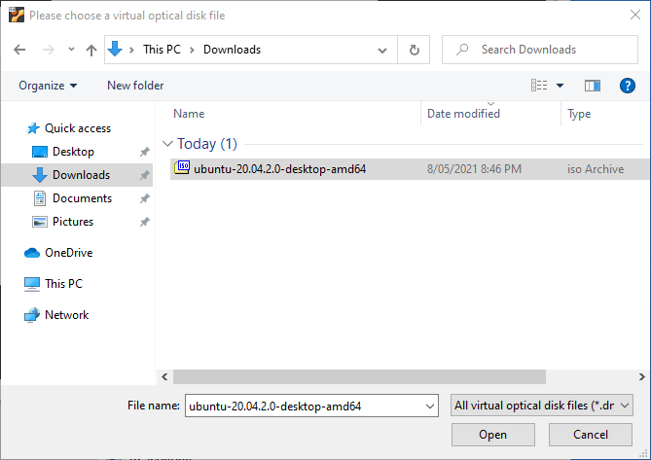
Task: Click the pin icon next to Pictures
Action: tap(144, 222)
